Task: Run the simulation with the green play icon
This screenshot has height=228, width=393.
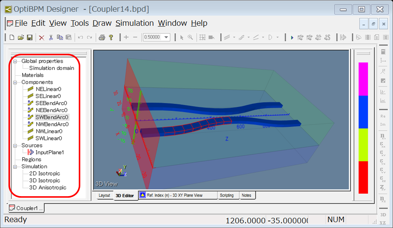Action: pyautogui.click(x=292, y=37)
